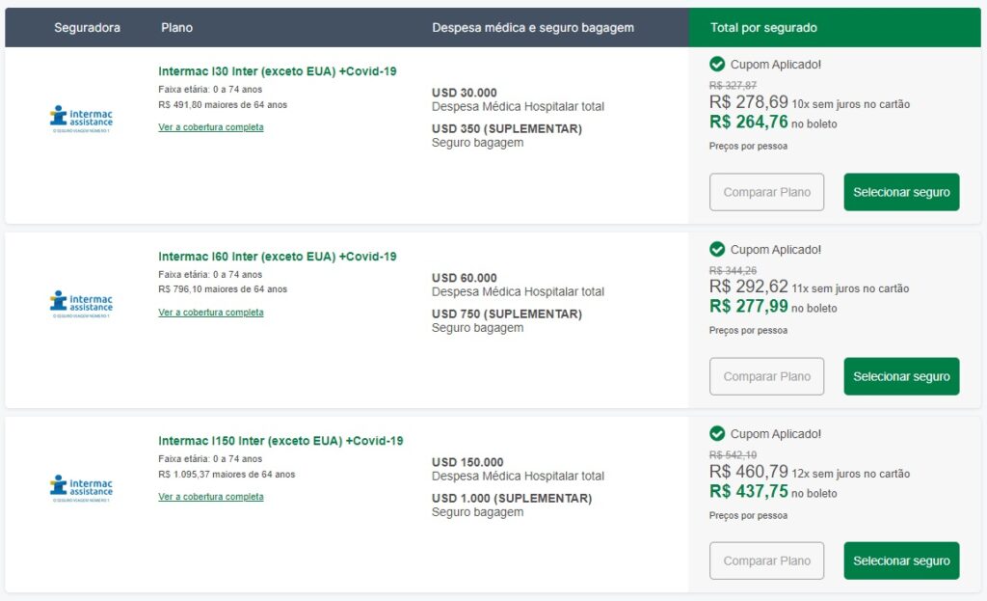Select seguro for Intermac I150 plan
Viewport: 987px width, 601px height.
pyautogui.click(x=901, y=560)
